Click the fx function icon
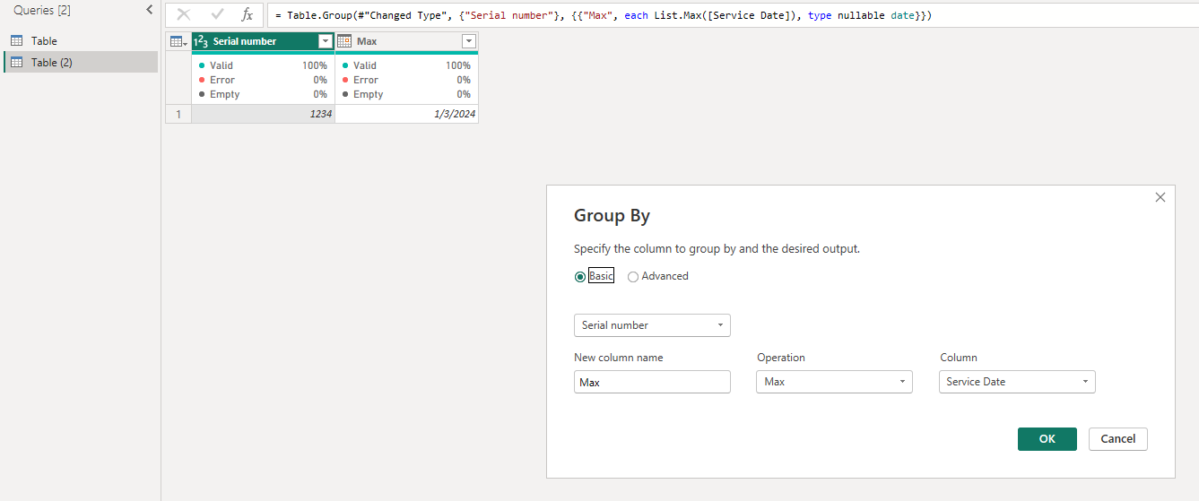Viewport: 1199px width, 501px height. (x=248, y=15)
